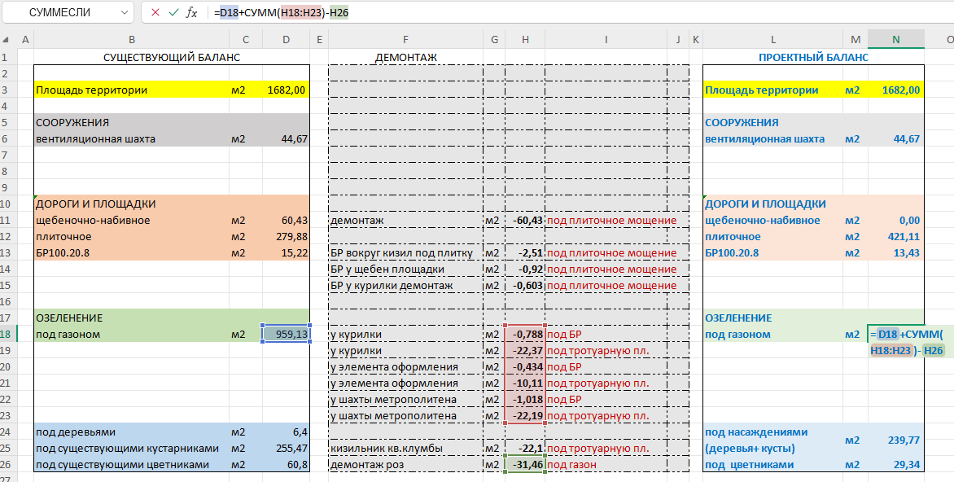Select cell D3 with value 1682,00
Viewport: 954px width, 482px height.
click(x=286, y=90)
